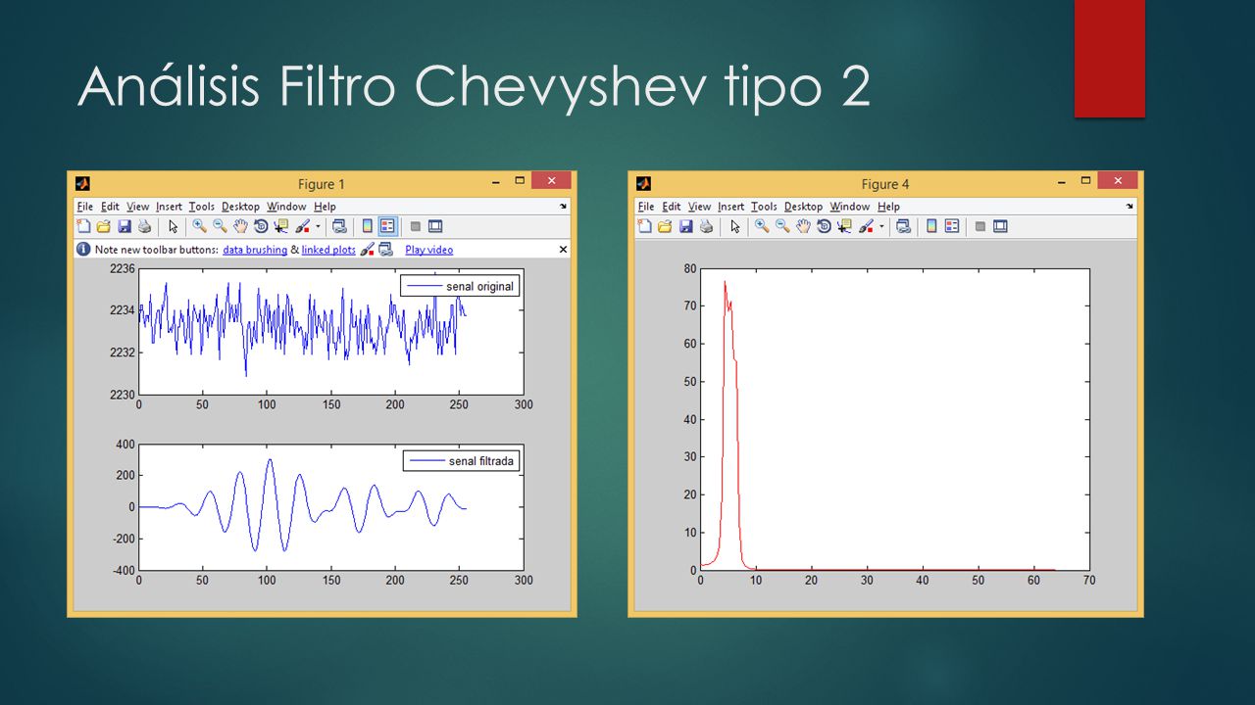This screenshot has width=1255, height=705.
Task: Open Insert menu in Figure 1
Action: pos(169,207)
